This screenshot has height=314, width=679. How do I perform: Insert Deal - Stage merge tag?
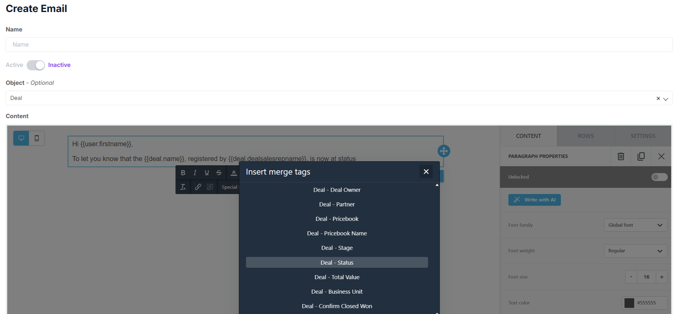tap(337, 248)
